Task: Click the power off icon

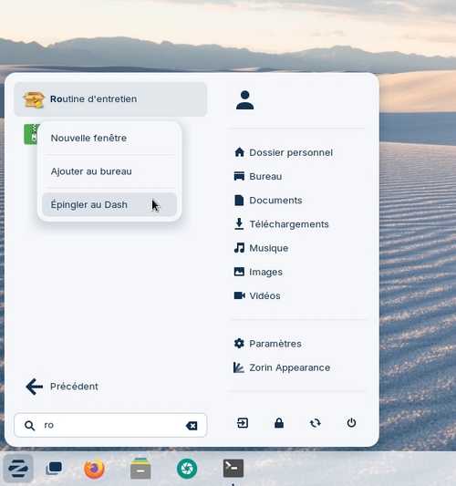Action: tap(351, 423)
